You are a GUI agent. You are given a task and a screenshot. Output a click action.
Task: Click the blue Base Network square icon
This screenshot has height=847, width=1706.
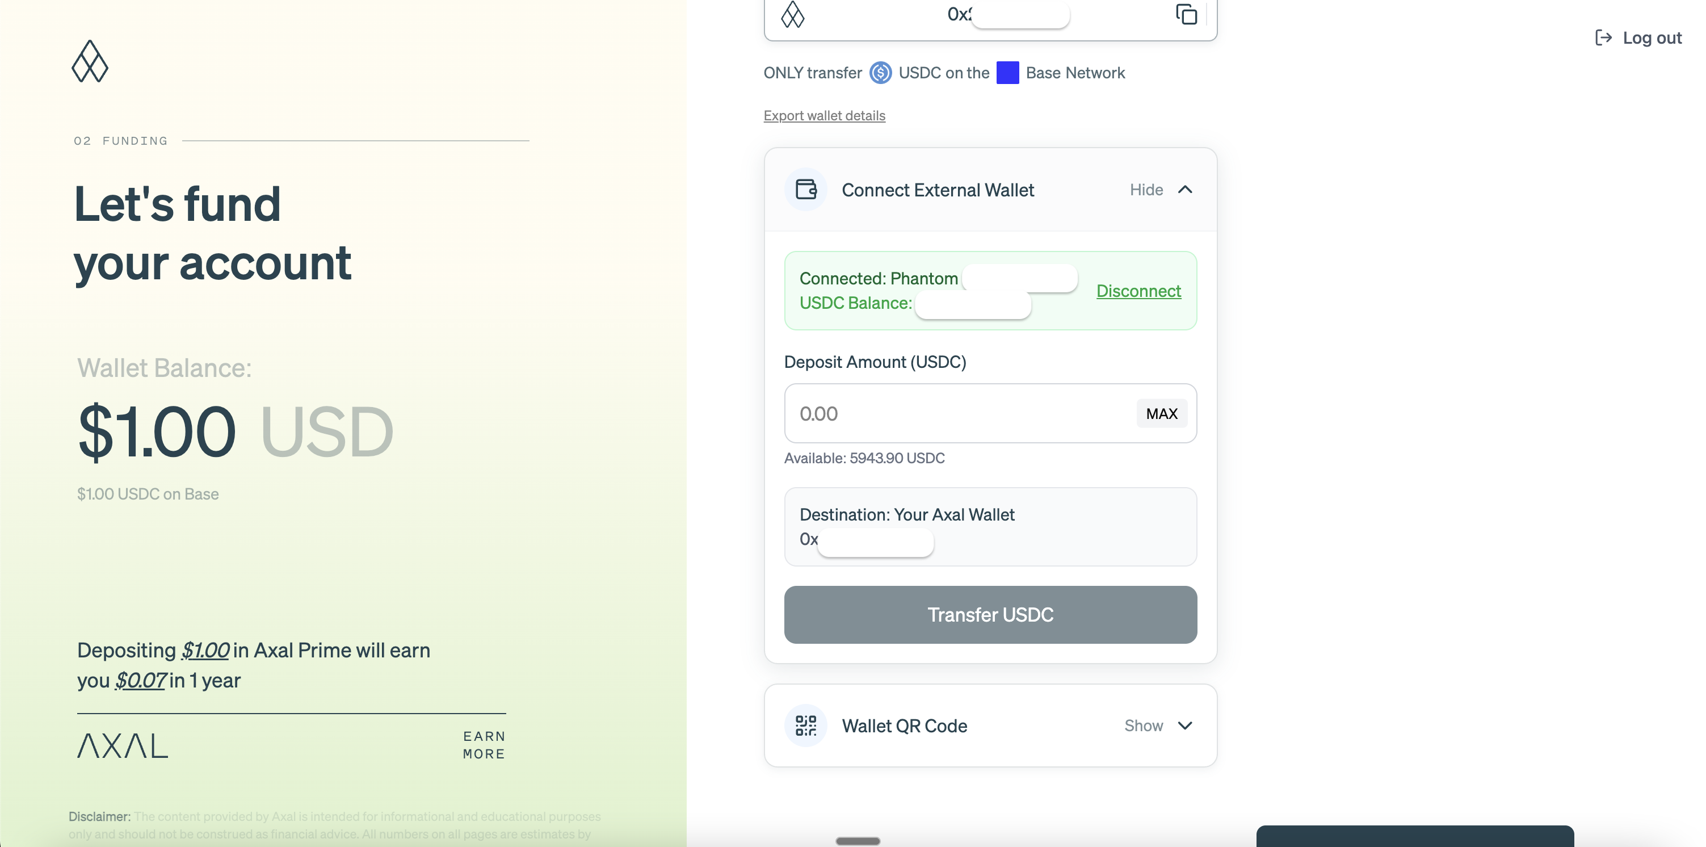point(1007,73)
